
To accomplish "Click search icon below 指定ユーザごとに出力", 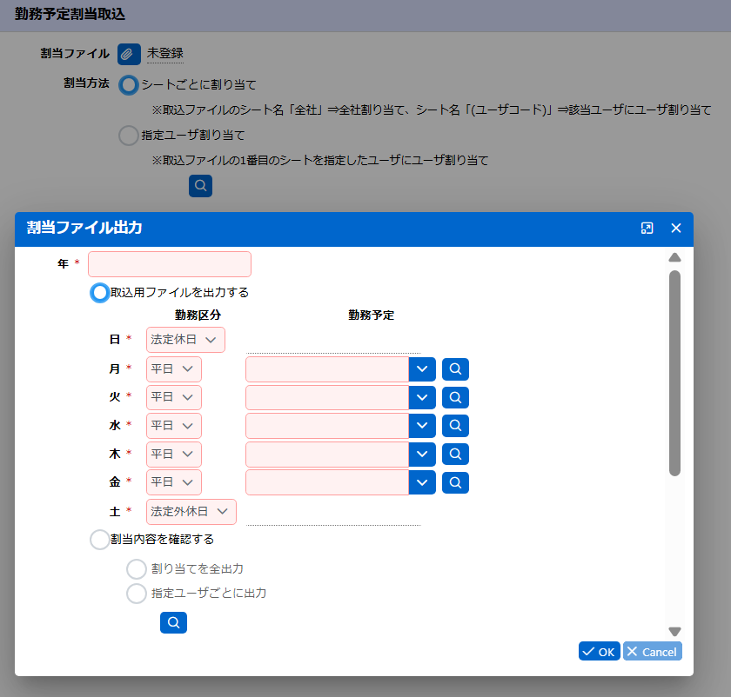I will [173, 622].
